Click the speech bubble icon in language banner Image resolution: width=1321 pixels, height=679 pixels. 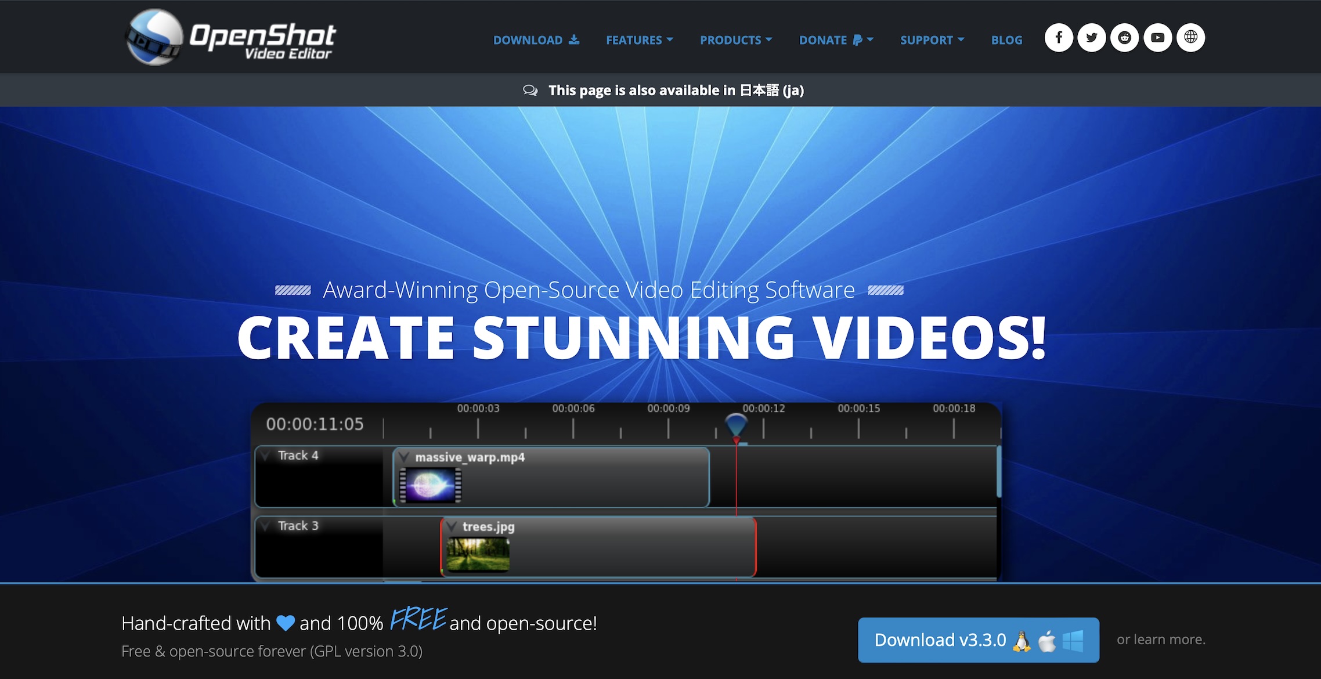point(530,90)
